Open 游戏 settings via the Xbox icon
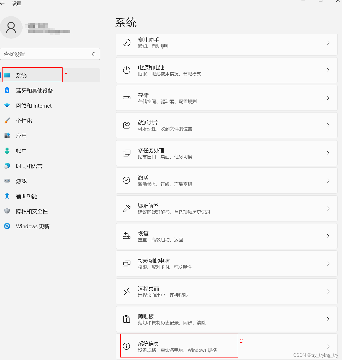The height and width of the screenshot is (360, 342). coord(7,181)
